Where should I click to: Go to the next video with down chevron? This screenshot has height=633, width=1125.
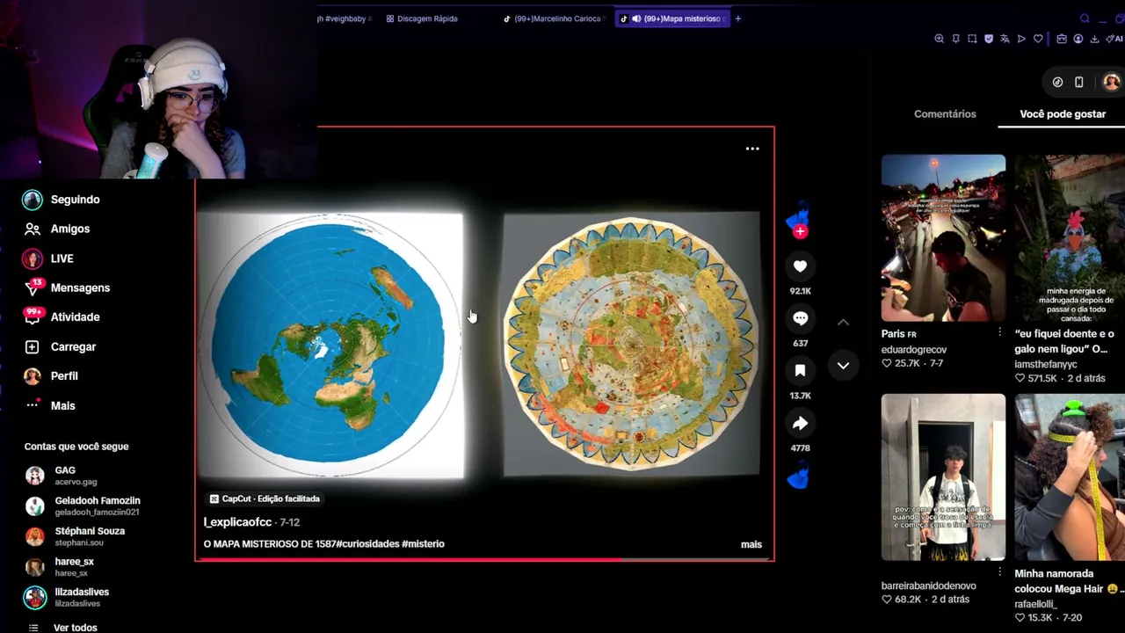843,366
